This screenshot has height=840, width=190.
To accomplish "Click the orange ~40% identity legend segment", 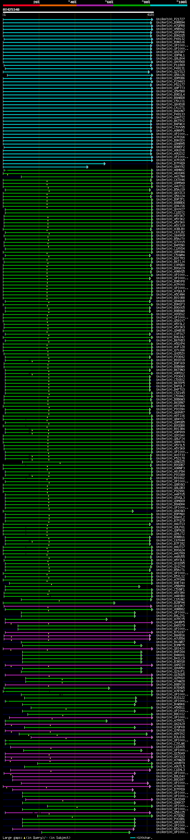I will [58, 5].
